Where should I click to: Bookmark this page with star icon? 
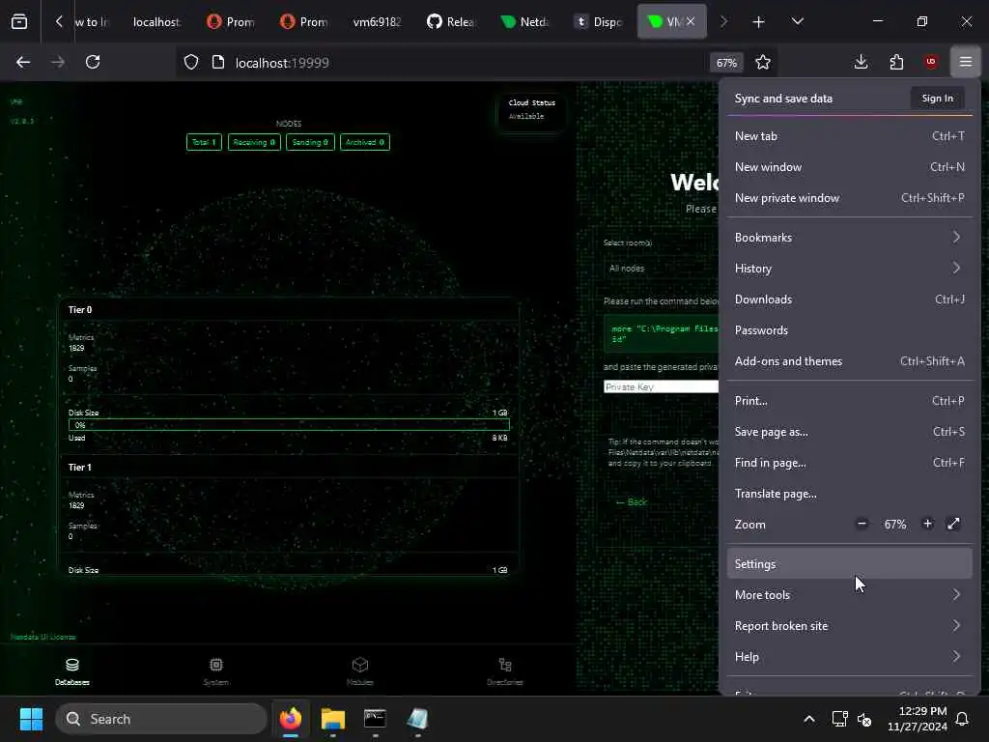(763, 63)
